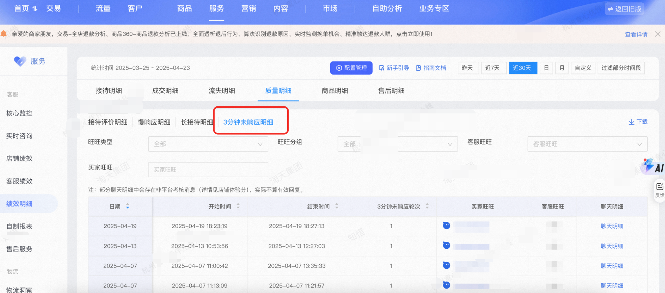Click buyer avatar icon in 2025-04-13 row
665x293 pixels.
(447, 245)
